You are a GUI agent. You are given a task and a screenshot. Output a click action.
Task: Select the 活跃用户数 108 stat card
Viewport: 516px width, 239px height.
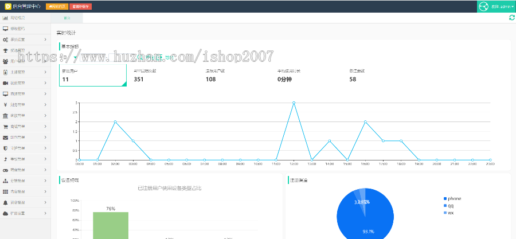(236, 75)
